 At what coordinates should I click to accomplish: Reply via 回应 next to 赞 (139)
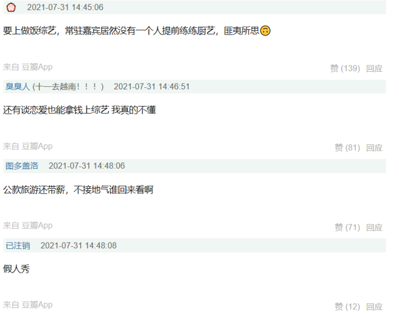[x=375, y=68]
